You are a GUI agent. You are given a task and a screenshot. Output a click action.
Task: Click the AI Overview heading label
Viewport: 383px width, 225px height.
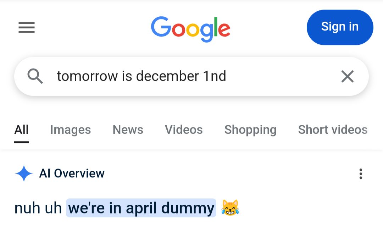pos(72,174)
